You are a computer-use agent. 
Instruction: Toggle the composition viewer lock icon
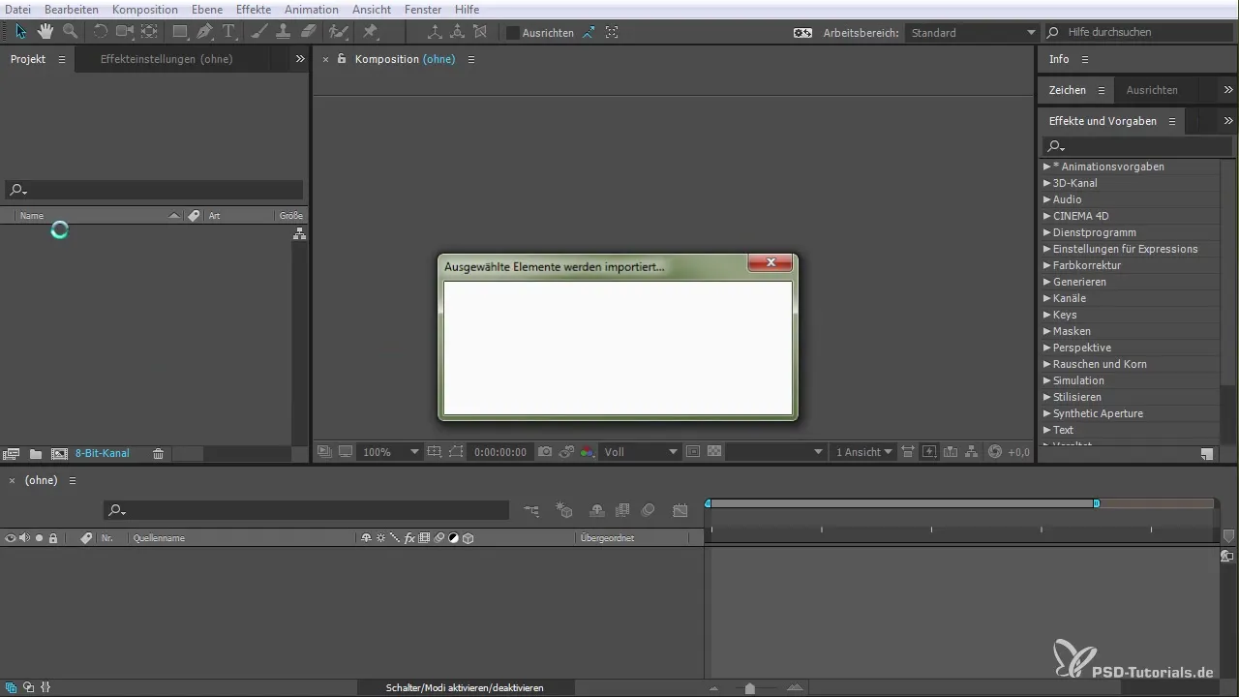pyautogui.click(x=342, y=59)
